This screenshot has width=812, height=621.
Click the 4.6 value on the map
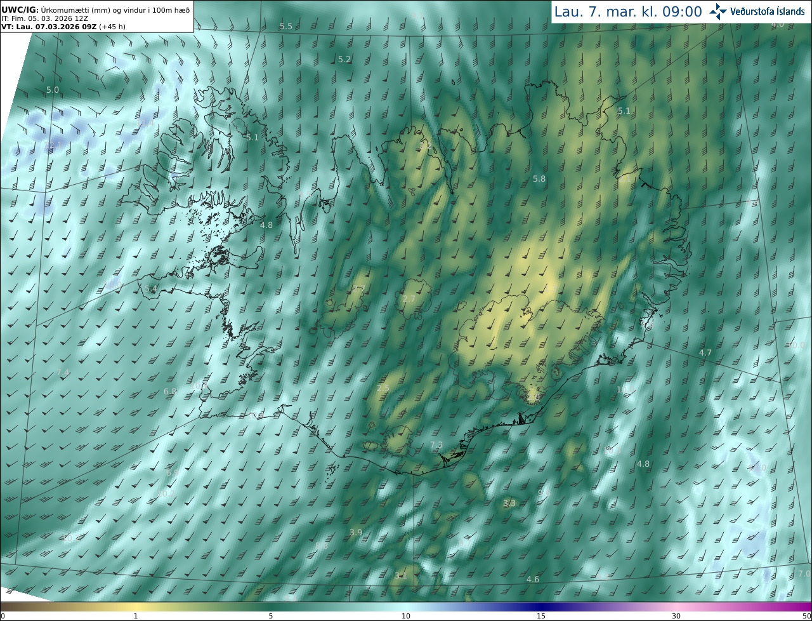point(533,580)
